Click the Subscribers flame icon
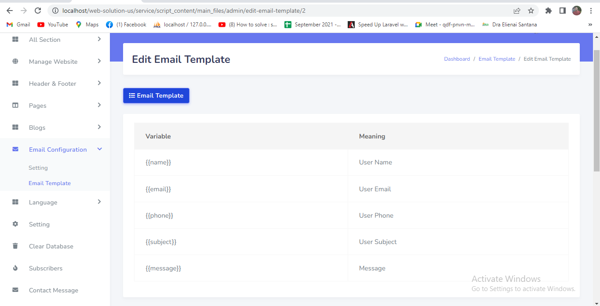Image resolution: width=600 pixels, height=306 pixels. 15,268
